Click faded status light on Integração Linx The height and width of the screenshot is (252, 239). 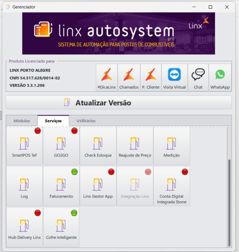click(148, 172)
